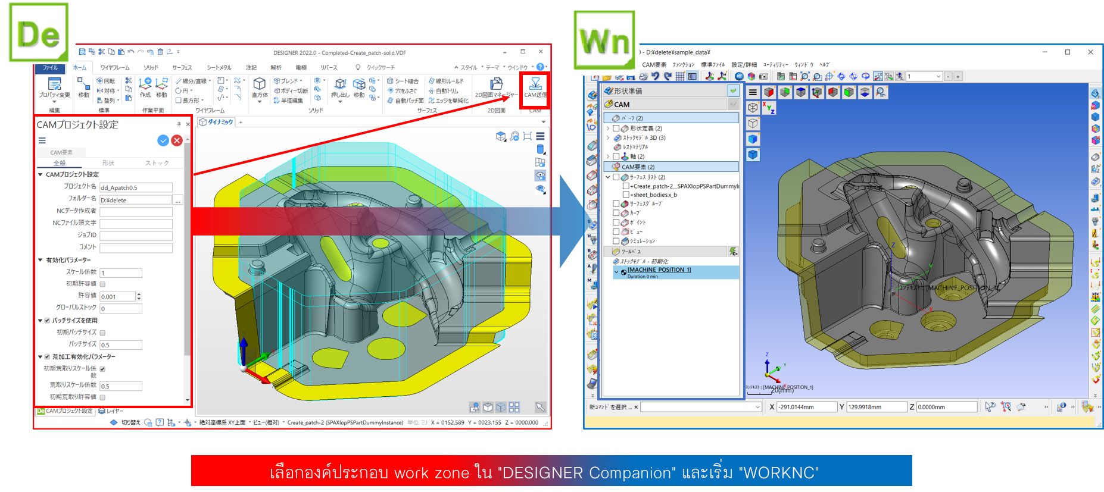Screen dimensions: 1104x492
Task: Click the Save icon in DESIGNER quick access
Action: pos(82,52)
